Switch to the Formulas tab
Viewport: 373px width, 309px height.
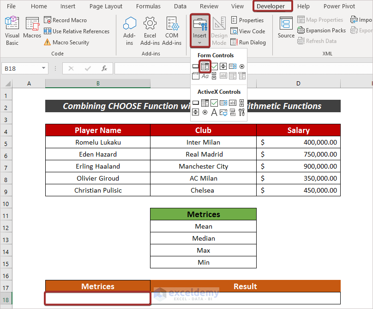click(x=148, y=6)
